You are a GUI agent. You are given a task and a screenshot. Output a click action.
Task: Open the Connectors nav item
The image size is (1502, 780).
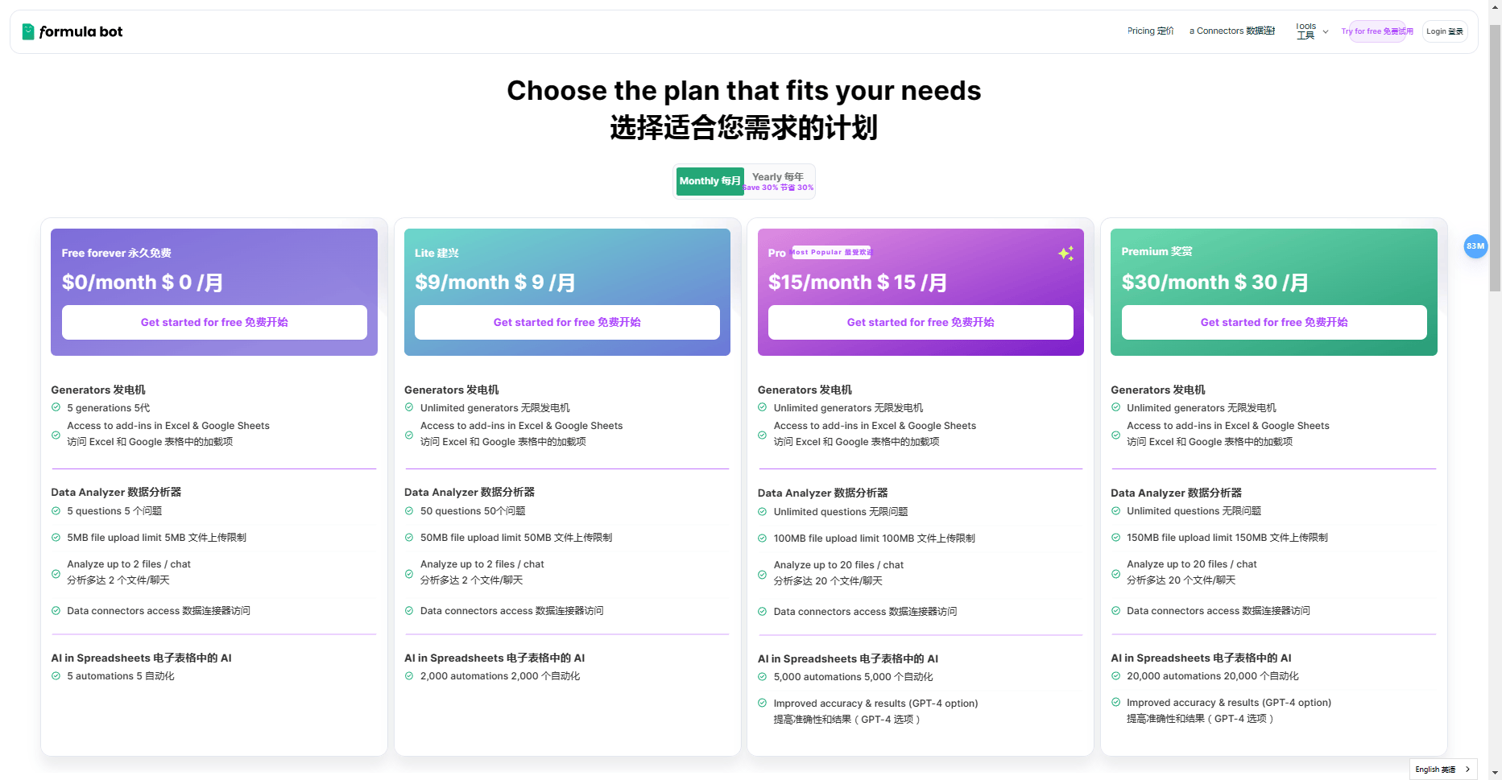click(1232, 31)
